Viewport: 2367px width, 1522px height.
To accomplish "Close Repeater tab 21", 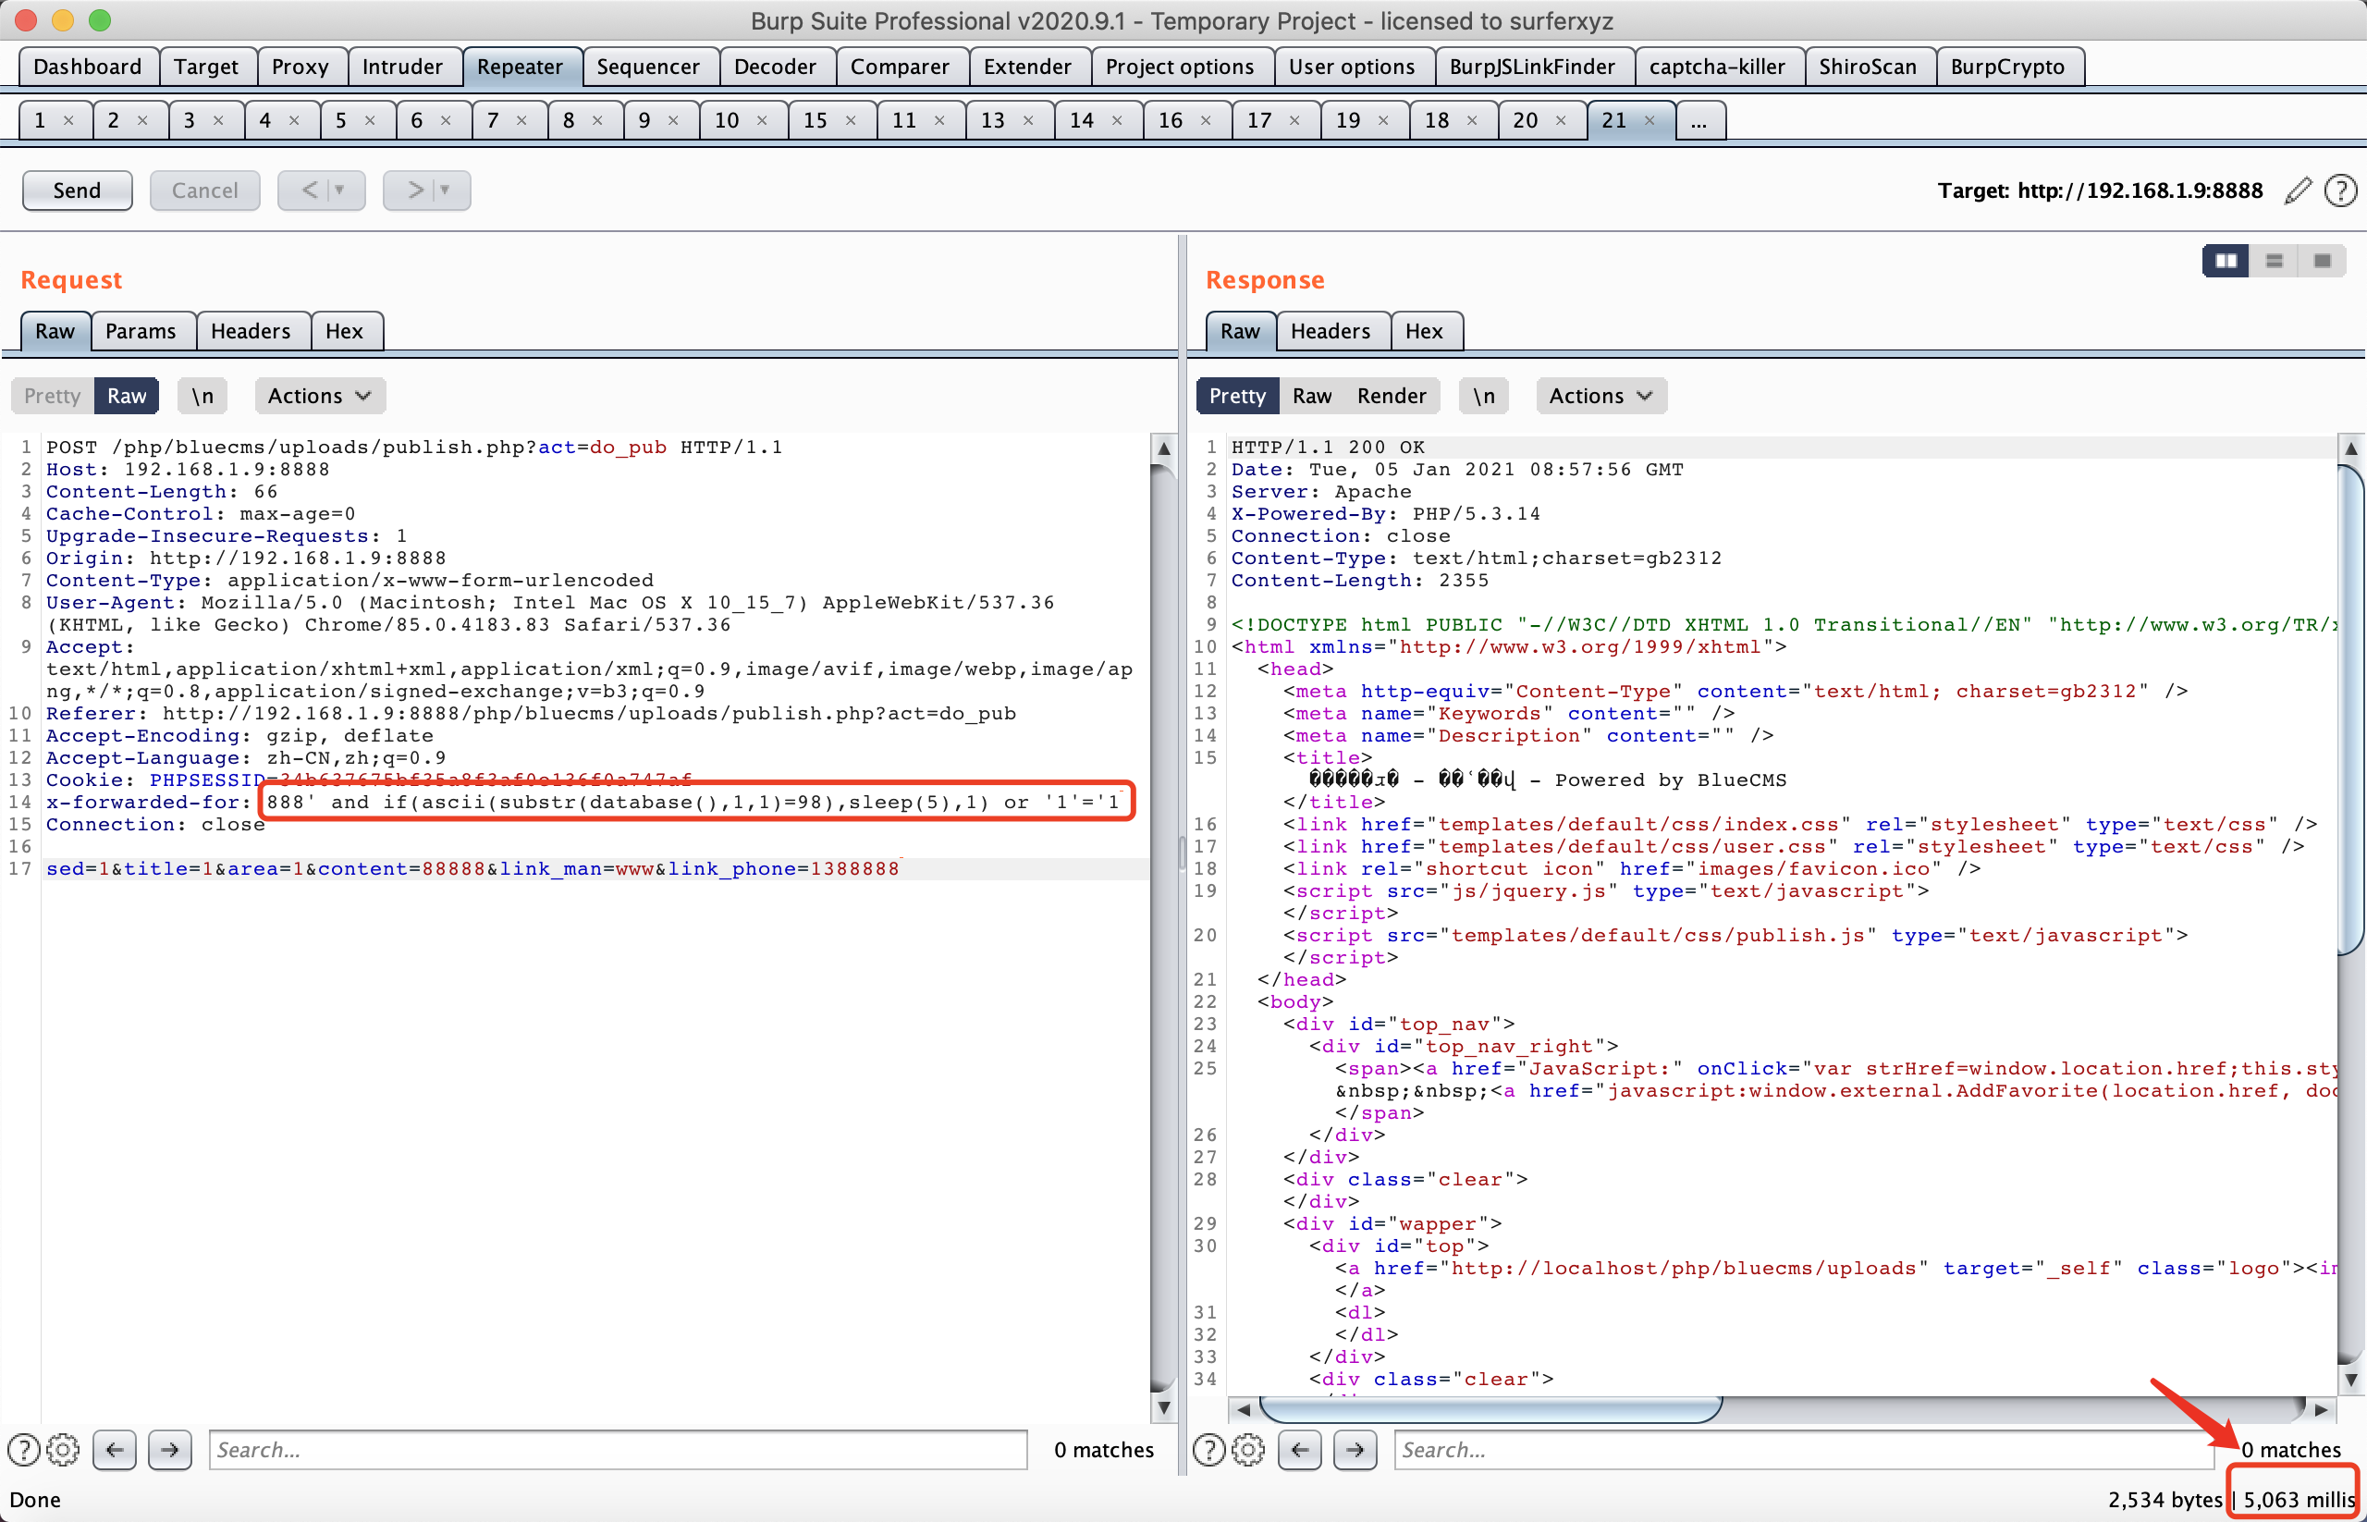I will pos(1650,120).
